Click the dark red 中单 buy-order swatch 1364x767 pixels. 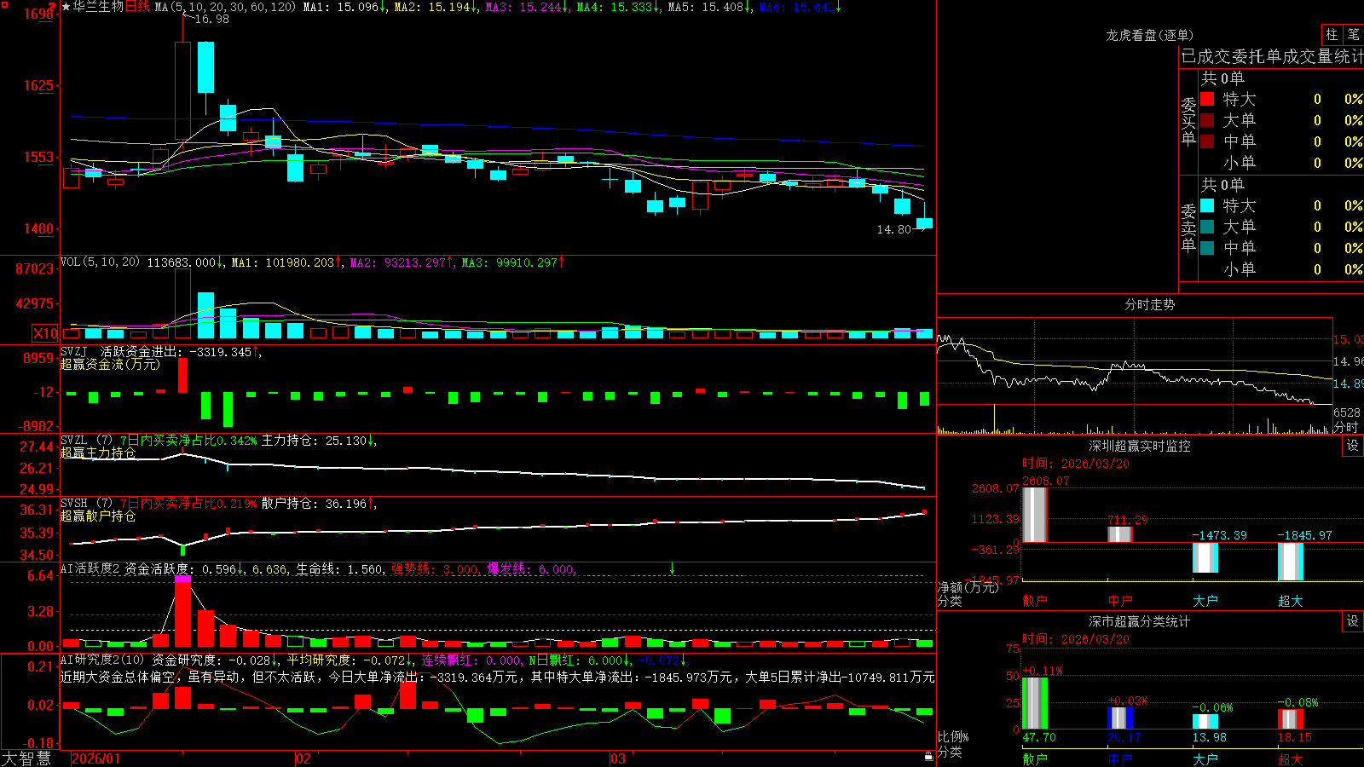click(1207, 141)
